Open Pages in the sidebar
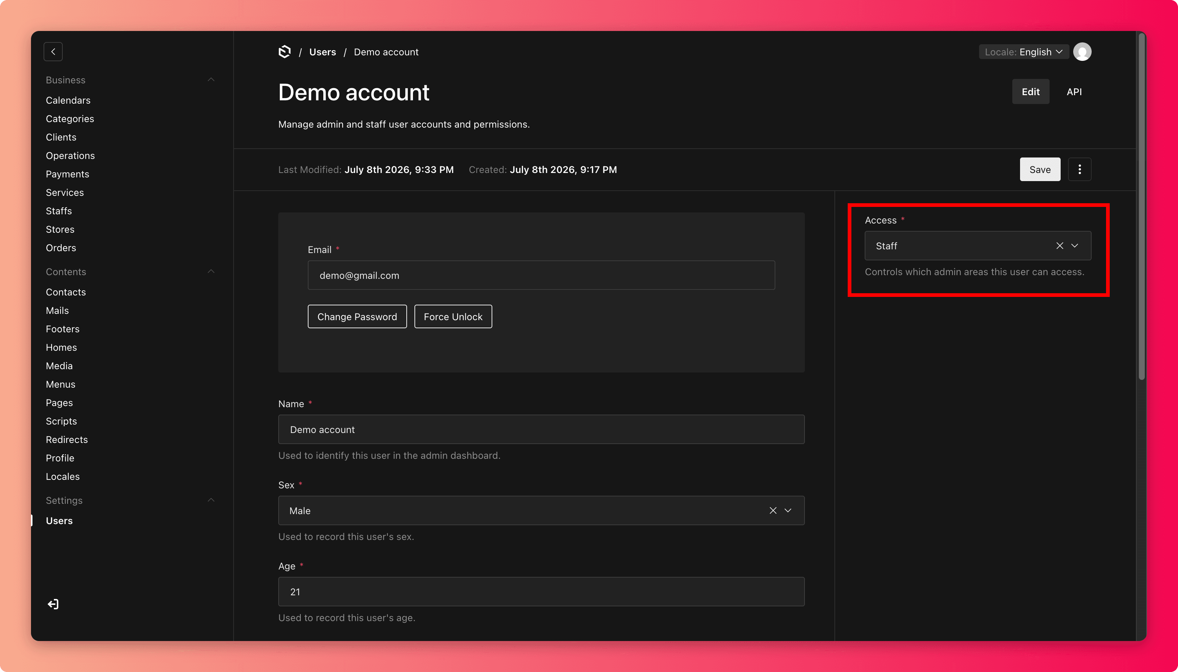 (x=59, y=403)
